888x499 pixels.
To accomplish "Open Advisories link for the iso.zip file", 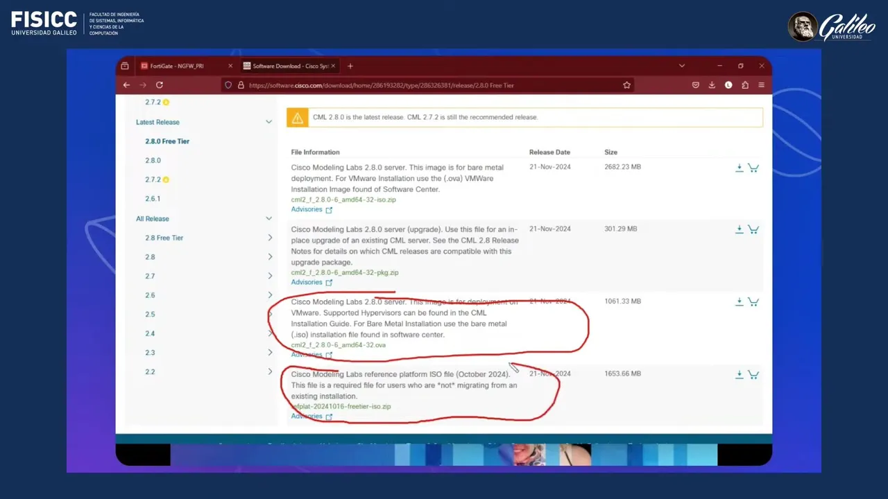I will point(311,209).
